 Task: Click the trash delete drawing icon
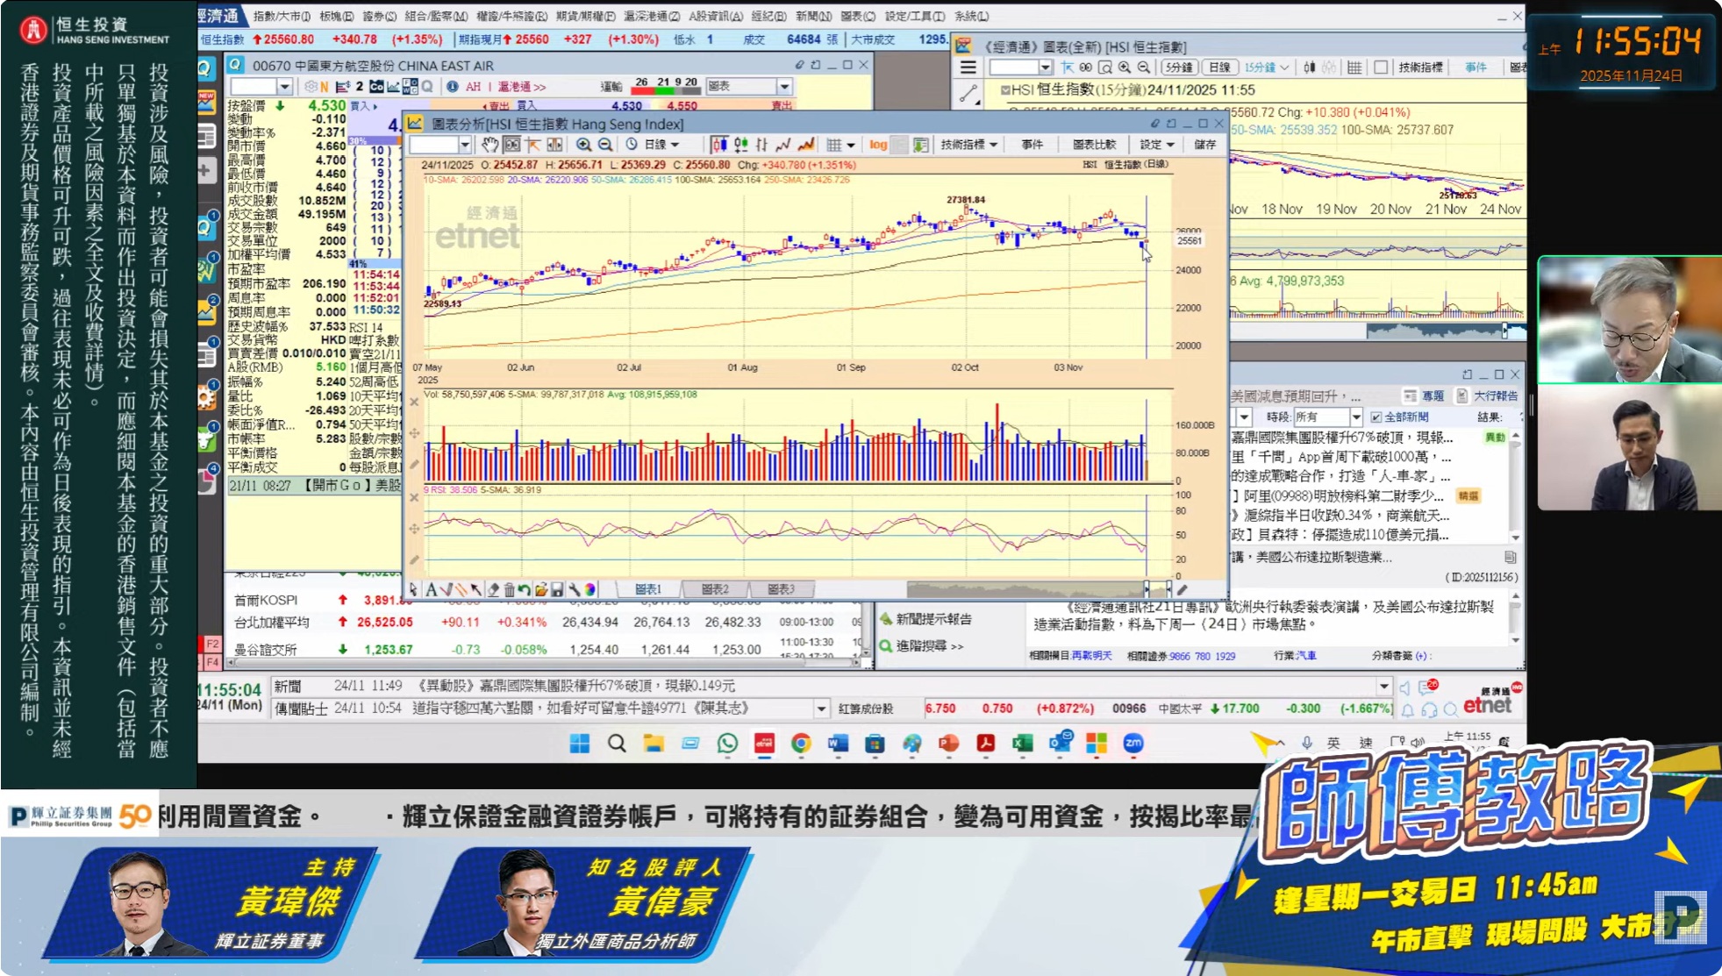tap(509, 589)
